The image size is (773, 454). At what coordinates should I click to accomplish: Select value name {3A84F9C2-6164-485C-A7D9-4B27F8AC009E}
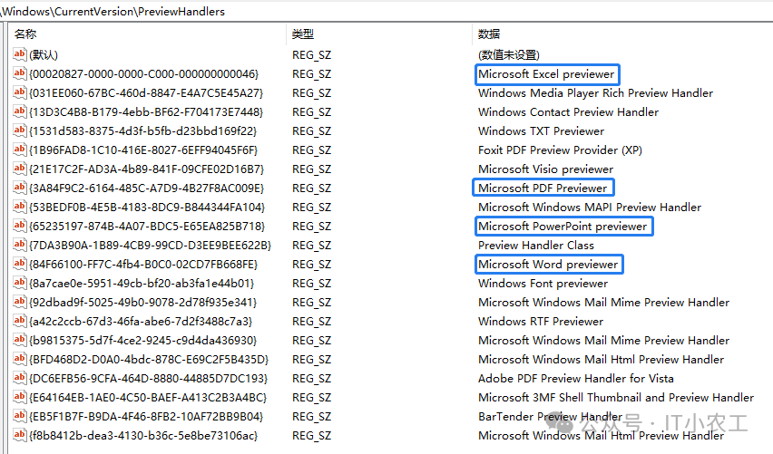click(x=147, y=188)
